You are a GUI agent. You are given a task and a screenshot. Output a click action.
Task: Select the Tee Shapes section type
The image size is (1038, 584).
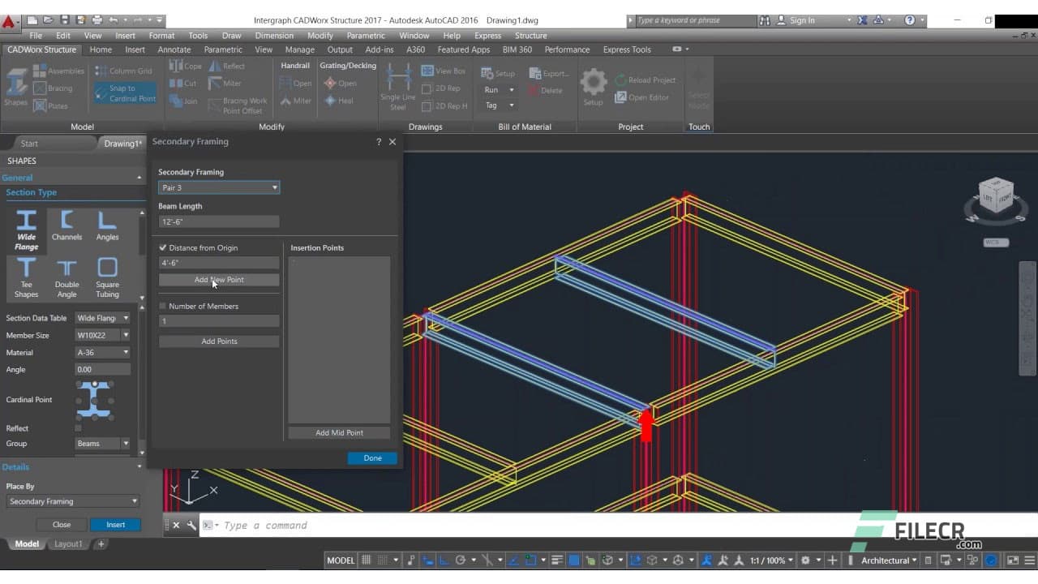[25, 276]
